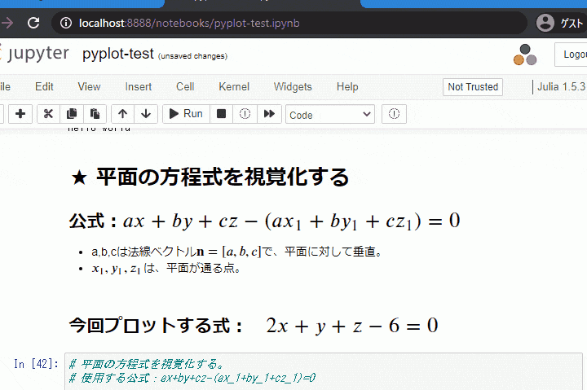Click the localhost address bar URL
Viewport: 587px width, 390px height.
tap(189, 23)
